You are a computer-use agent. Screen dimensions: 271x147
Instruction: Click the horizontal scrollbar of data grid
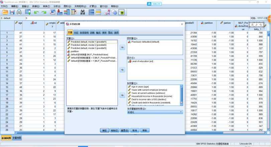tap(141, 133)
